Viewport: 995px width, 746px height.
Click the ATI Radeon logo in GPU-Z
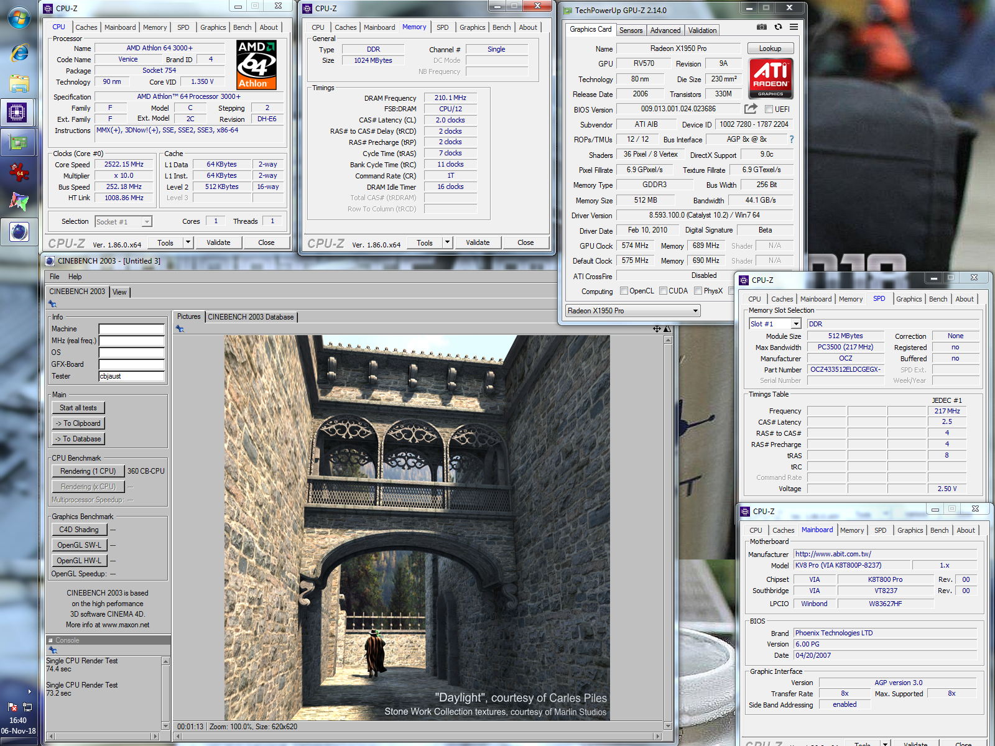pyautogui.click(x=771, y=78)
